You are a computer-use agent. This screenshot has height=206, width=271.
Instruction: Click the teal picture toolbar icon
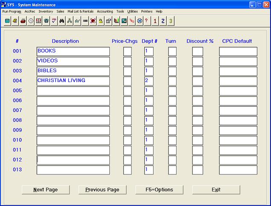pos(124,21)
